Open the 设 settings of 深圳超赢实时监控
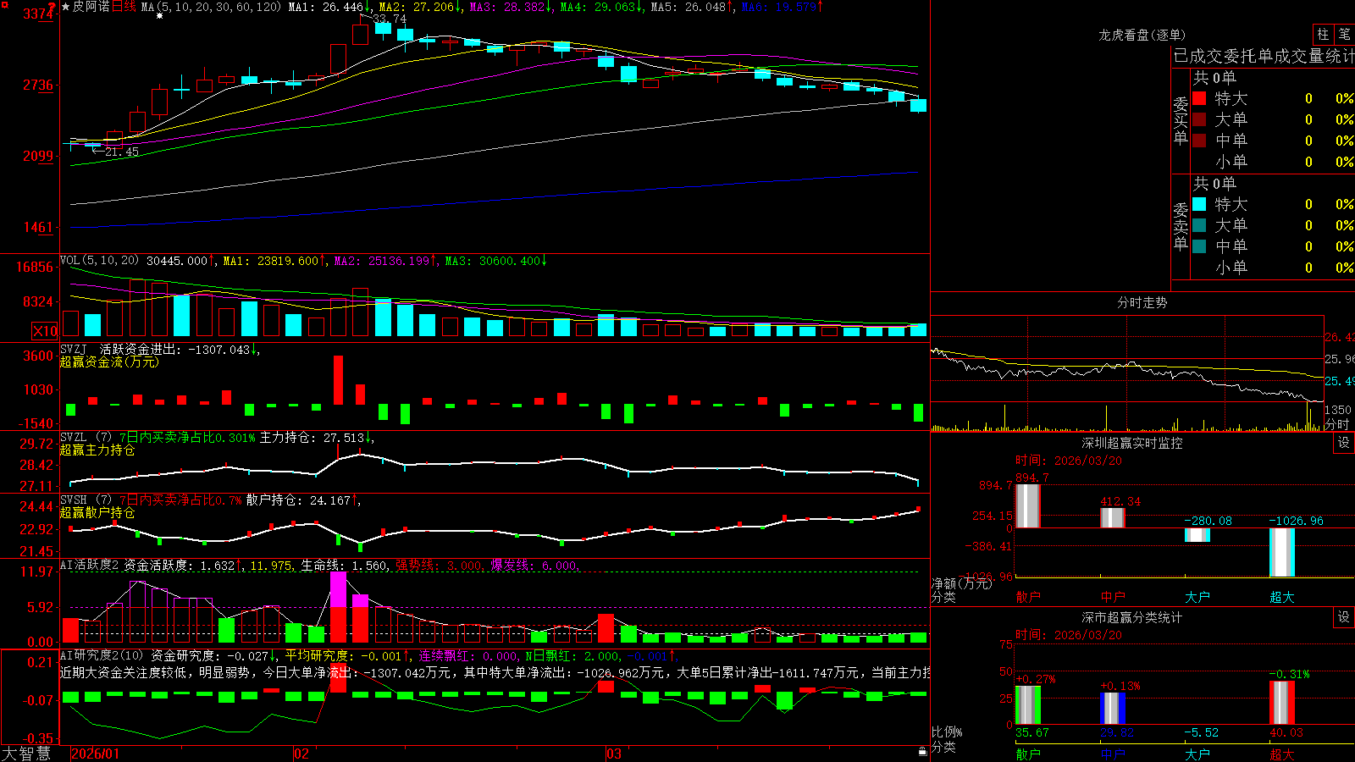Viewport: 1355px width, 762px height. [x=1344, y=443]
